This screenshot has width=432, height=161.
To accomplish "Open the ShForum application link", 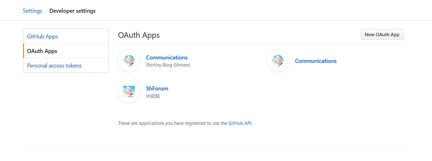I will click(x=157, y=89).
